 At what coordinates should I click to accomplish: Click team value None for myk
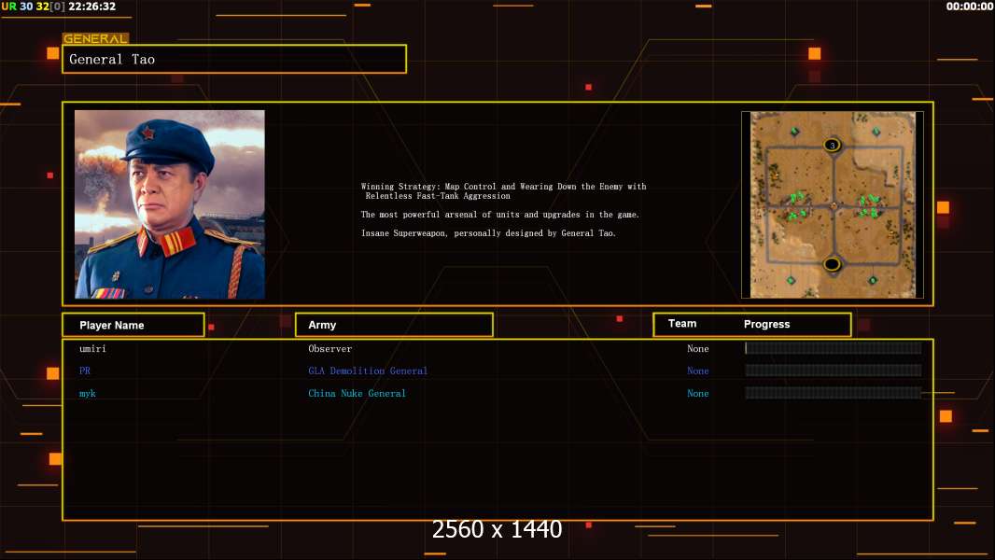tap(698, 393)
